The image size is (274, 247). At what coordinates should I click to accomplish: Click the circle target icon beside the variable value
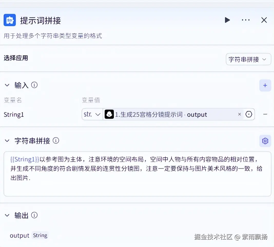click(249, 114)
